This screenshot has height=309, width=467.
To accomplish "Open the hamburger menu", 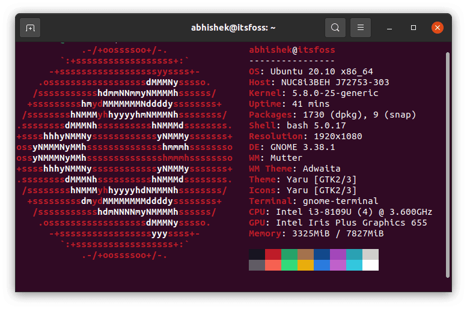I will [x=361, y=28].
